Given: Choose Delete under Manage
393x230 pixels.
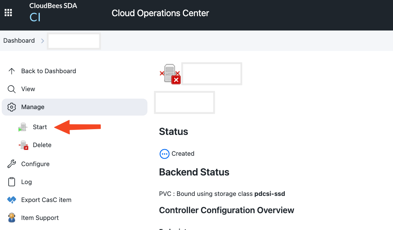Looking at the screenshot, I should [42, 145].
